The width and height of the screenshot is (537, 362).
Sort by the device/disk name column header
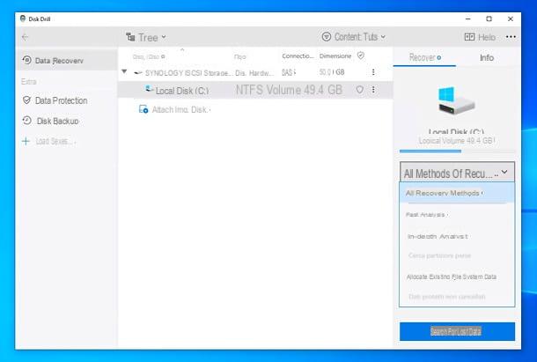[x=149, y=56]
